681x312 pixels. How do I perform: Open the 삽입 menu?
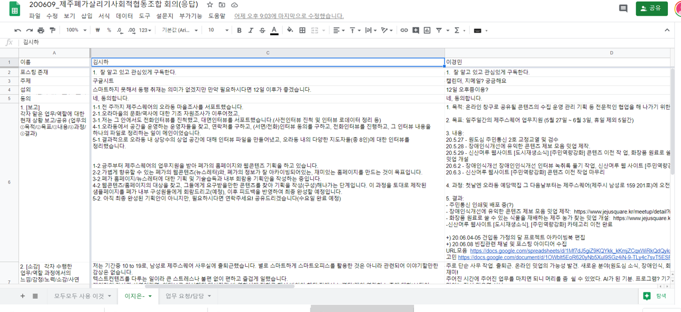click(87, 16)
